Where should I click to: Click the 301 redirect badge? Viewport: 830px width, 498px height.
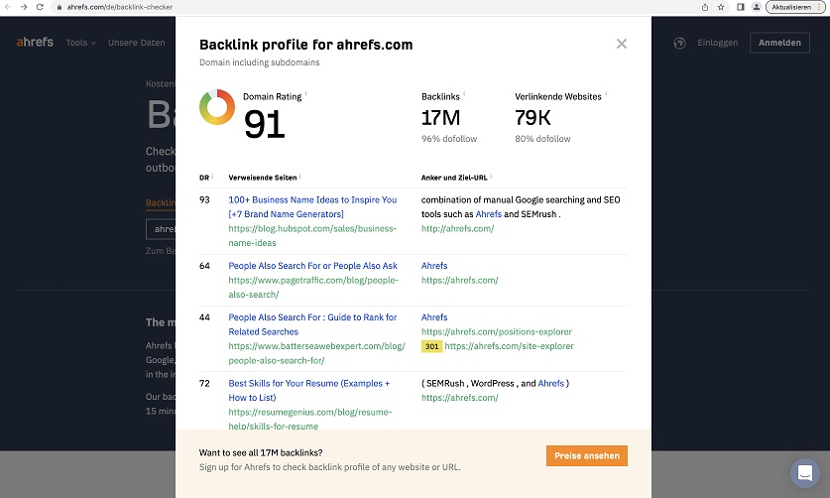coord(432,346)
